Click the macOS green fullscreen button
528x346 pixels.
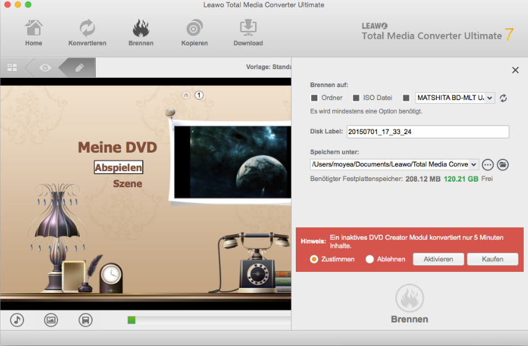[x=28, y=4]
